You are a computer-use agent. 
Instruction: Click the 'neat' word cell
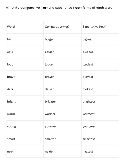(x=25, y=152)
